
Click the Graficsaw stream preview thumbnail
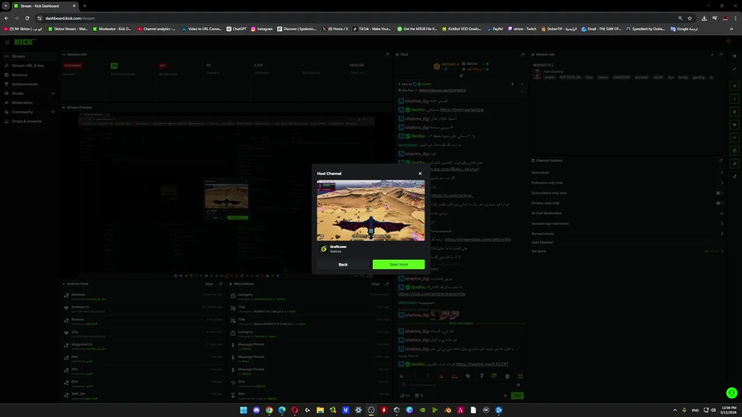(370, 210)
